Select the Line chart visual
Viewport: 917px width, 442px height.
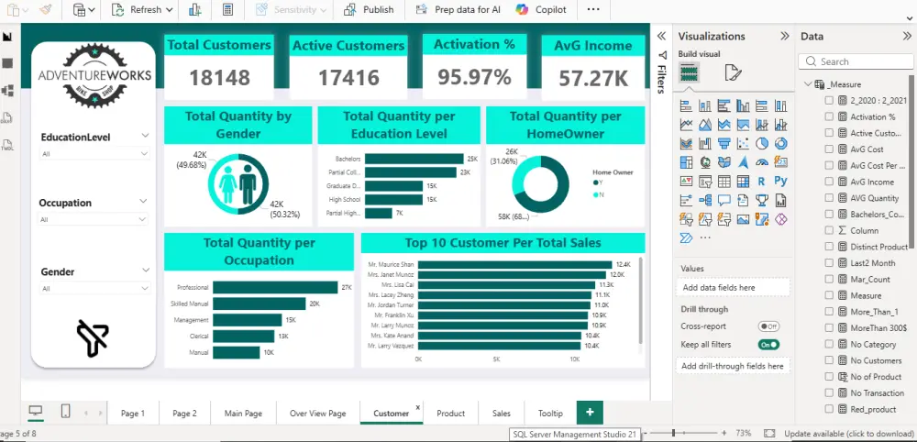pos(687,125)
